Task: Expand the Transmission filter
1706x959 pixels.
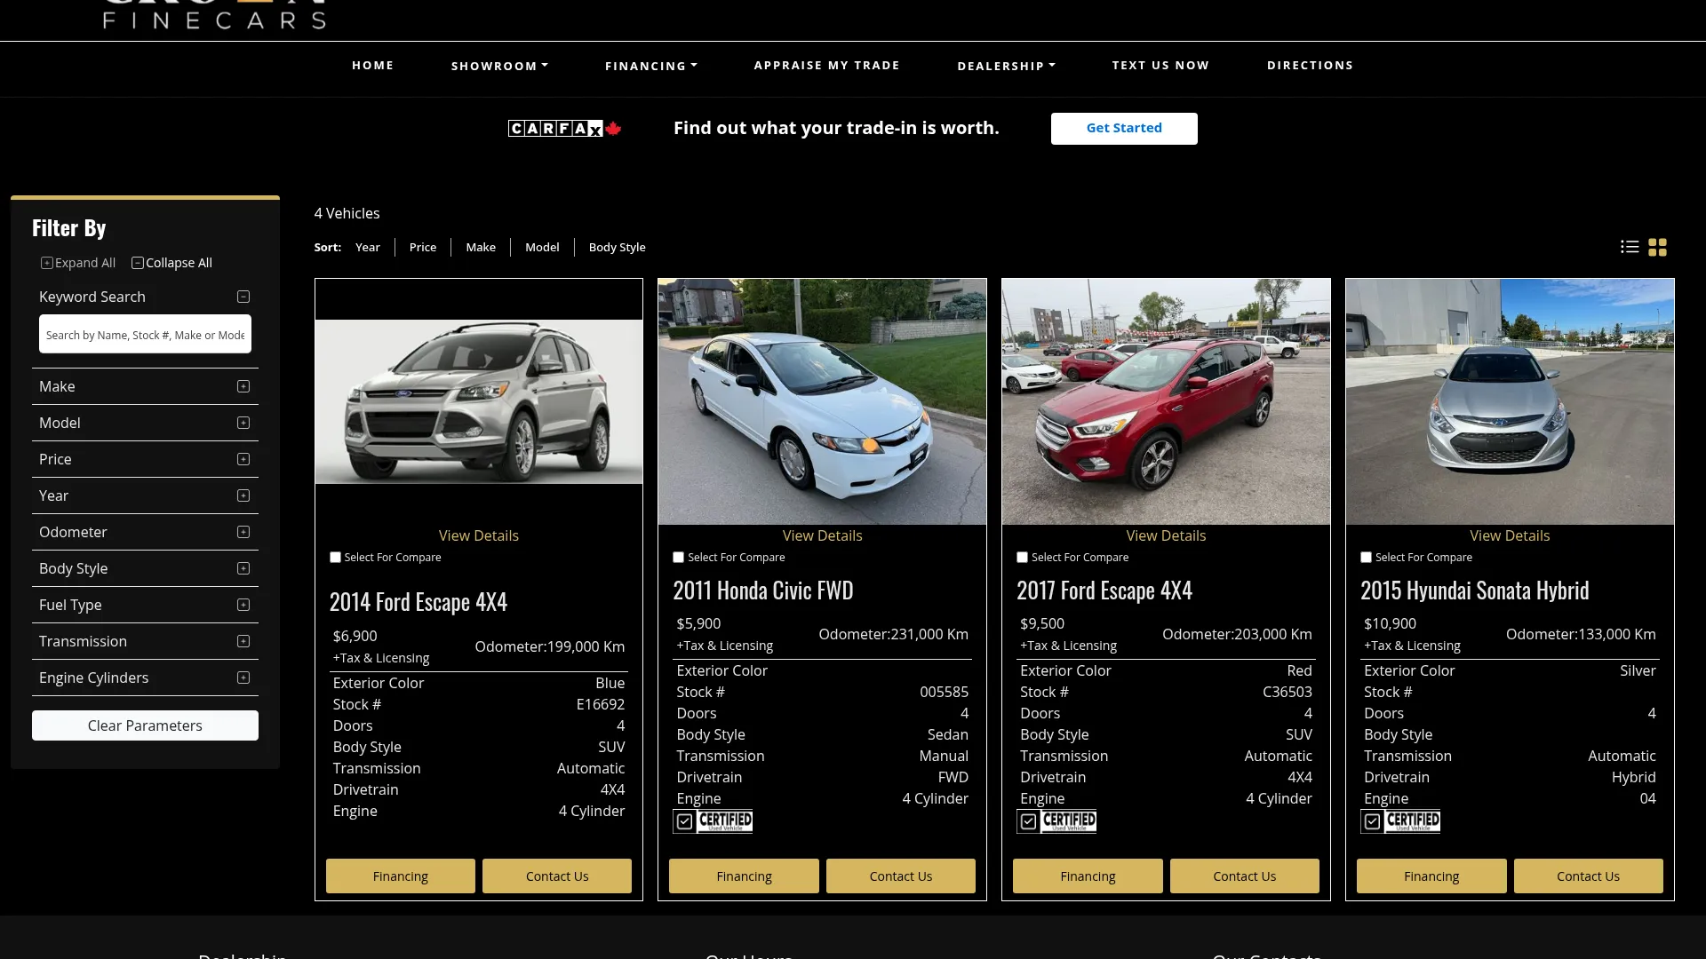Action: 243,641
